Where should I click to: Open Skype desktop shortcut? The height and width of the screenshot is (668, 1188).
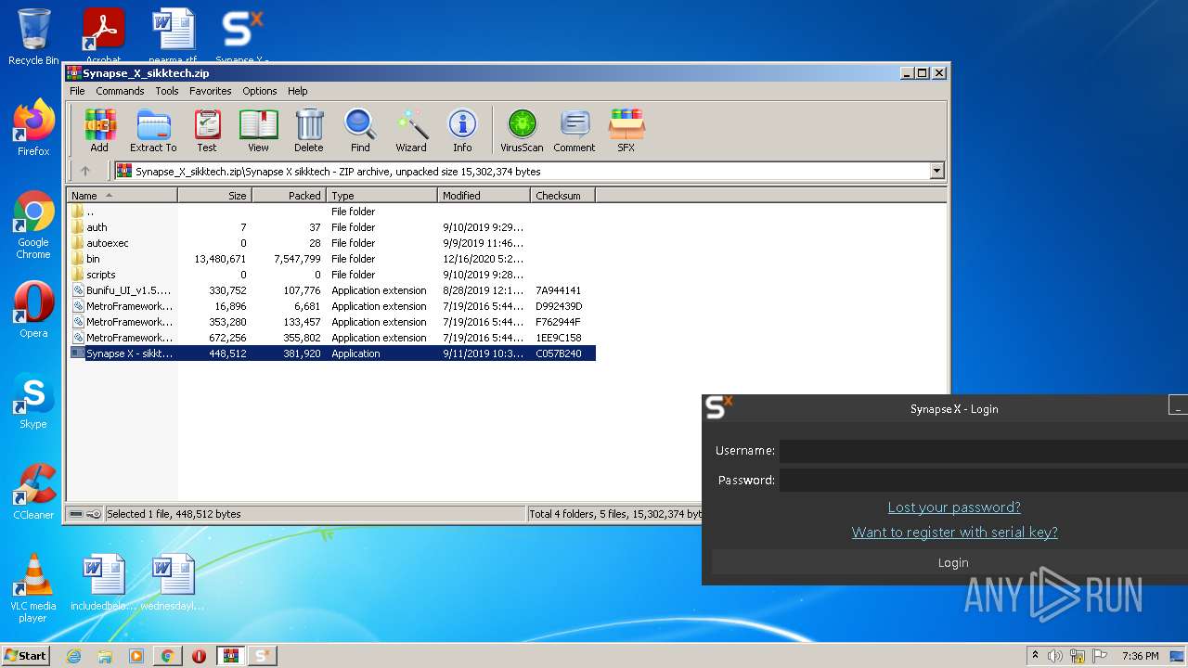pos(33,401)
